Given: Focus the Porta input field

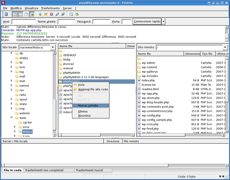Looking at the screenshot, I should [126, 22].
